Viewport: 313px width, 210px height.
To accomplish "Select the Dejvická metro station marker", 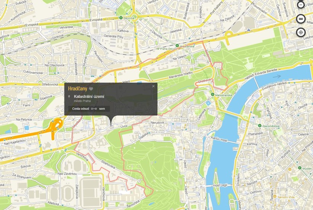I will (x=121, y=18).
